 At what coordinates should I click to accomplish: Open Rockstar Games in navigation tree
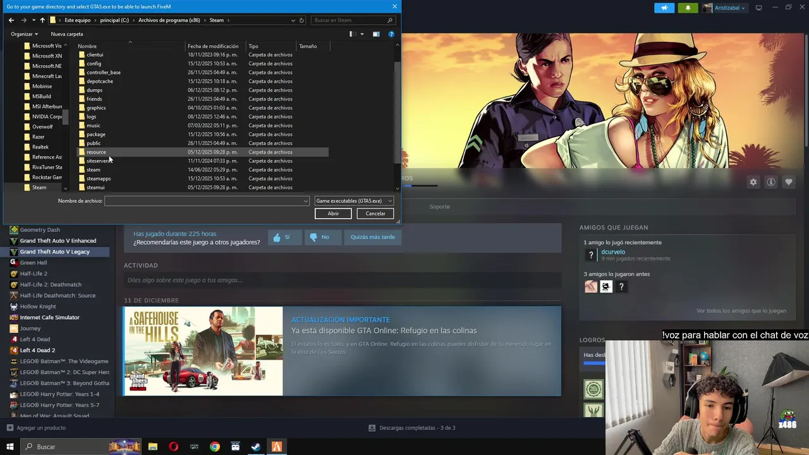click(43, 177)
